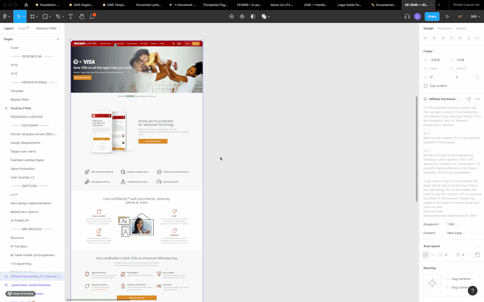The image size is (484, 302).
Task: Click the Align top icon
Action: (x=452, y=38)
